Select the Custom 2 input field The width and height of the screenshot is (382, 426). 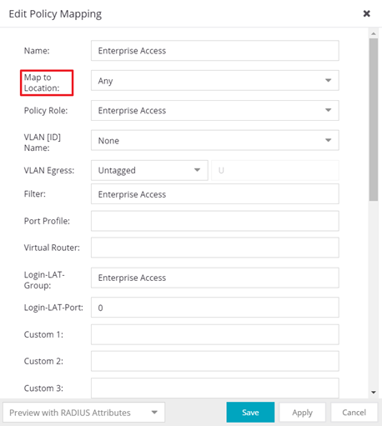click(215, 361)
